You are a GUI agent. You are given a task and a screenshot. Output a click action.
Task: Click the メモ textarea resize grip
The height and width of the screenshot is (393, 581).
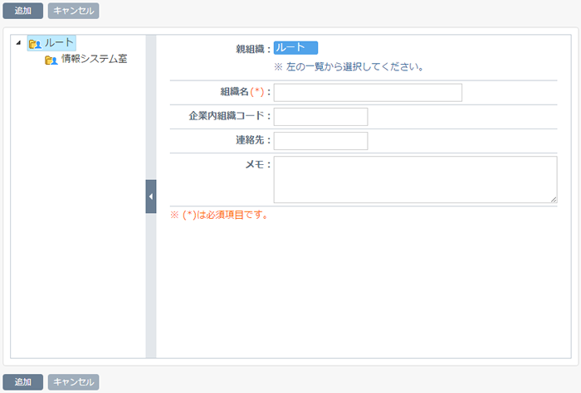click(x=554, y=200)
